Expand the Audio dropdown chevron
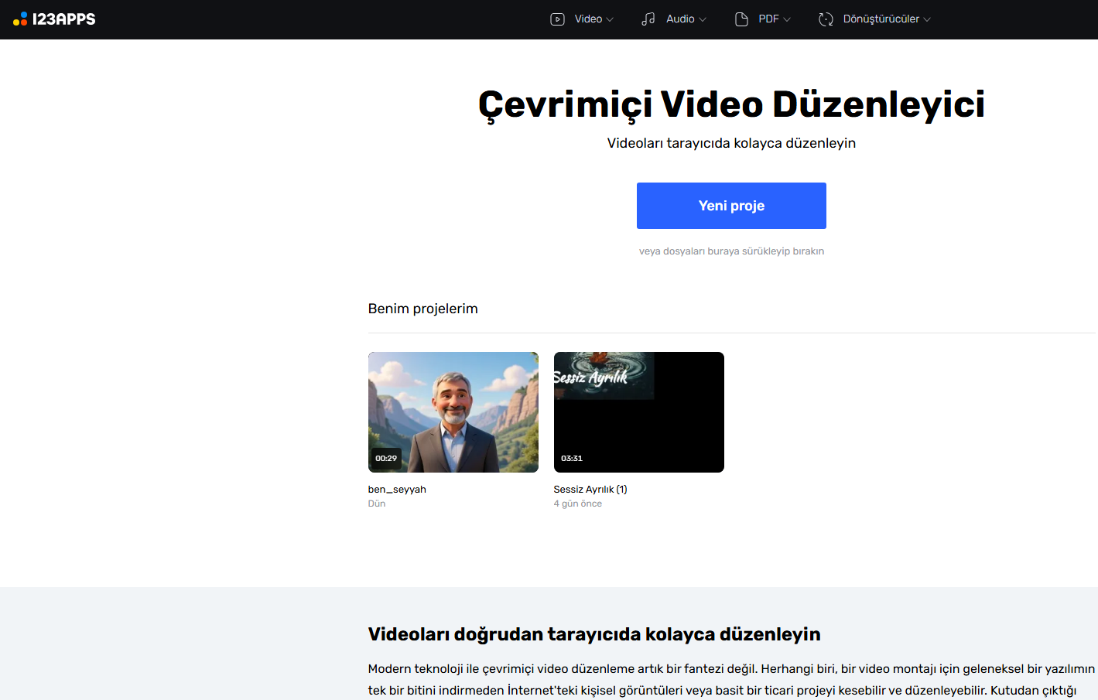The height and width of the screenshot is (700, 1098). click(x=703, y=20)
